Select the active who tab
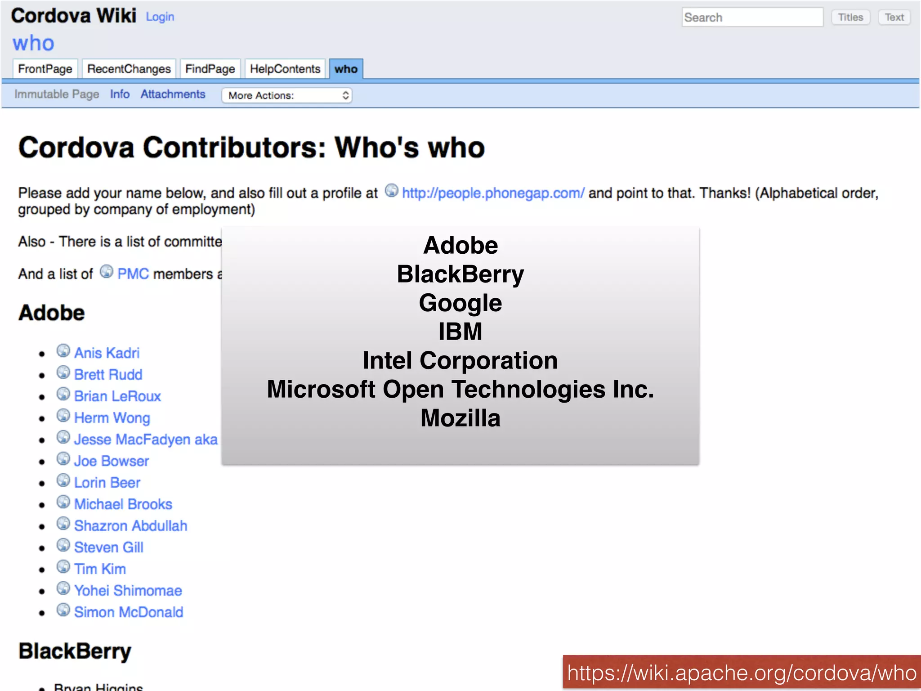Image resolution: width=921 pixels, height=691 pixels. 346,69
